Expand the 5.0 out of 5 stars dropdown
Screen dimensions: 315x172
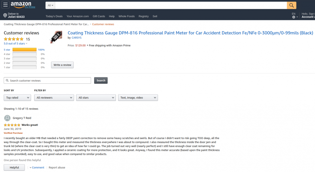[15, 43]
